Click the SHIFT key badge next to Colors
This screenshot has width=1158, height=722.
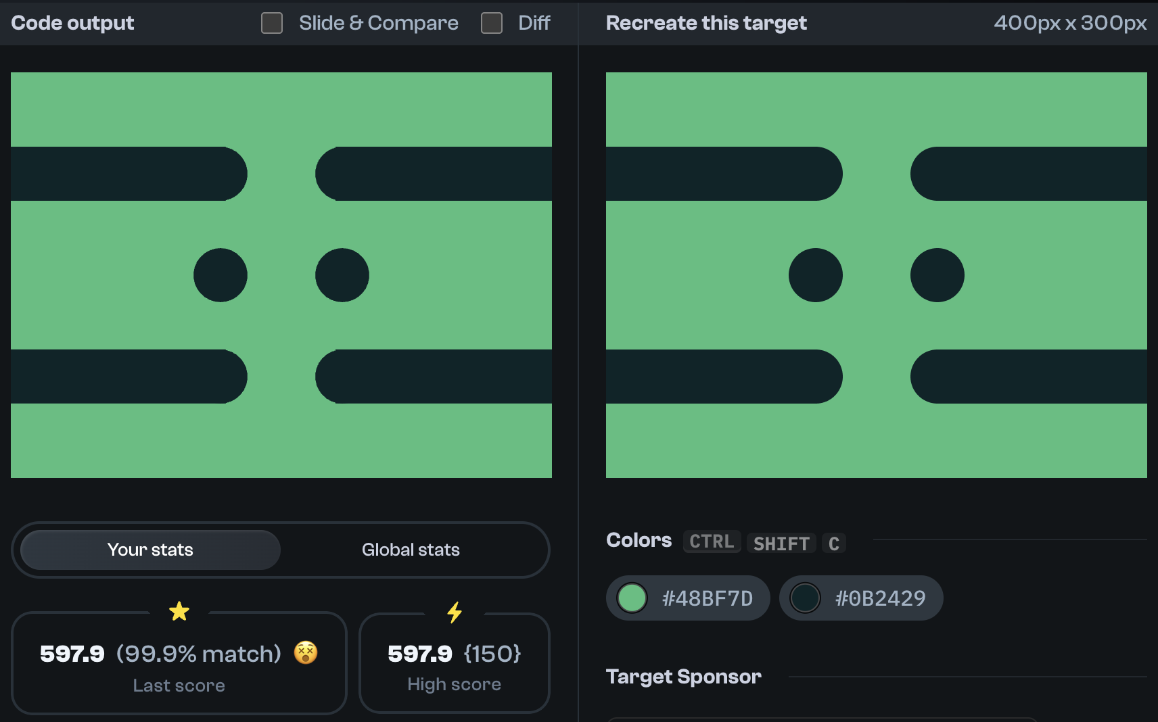[x=781, y=543]
